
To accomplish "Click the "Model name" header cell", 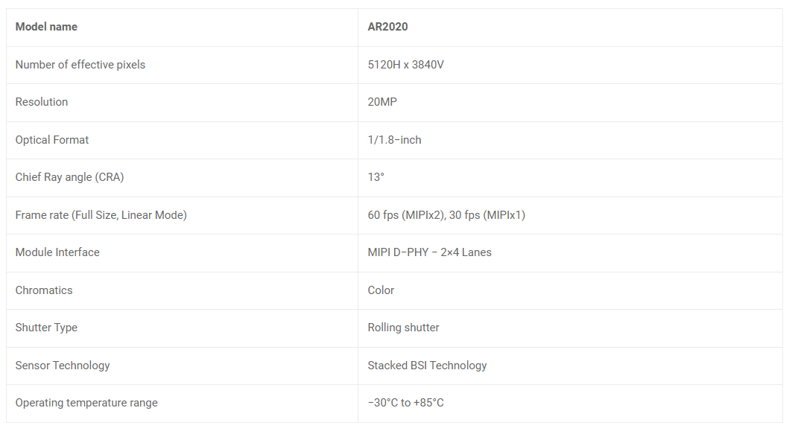I will click(46, 27).
